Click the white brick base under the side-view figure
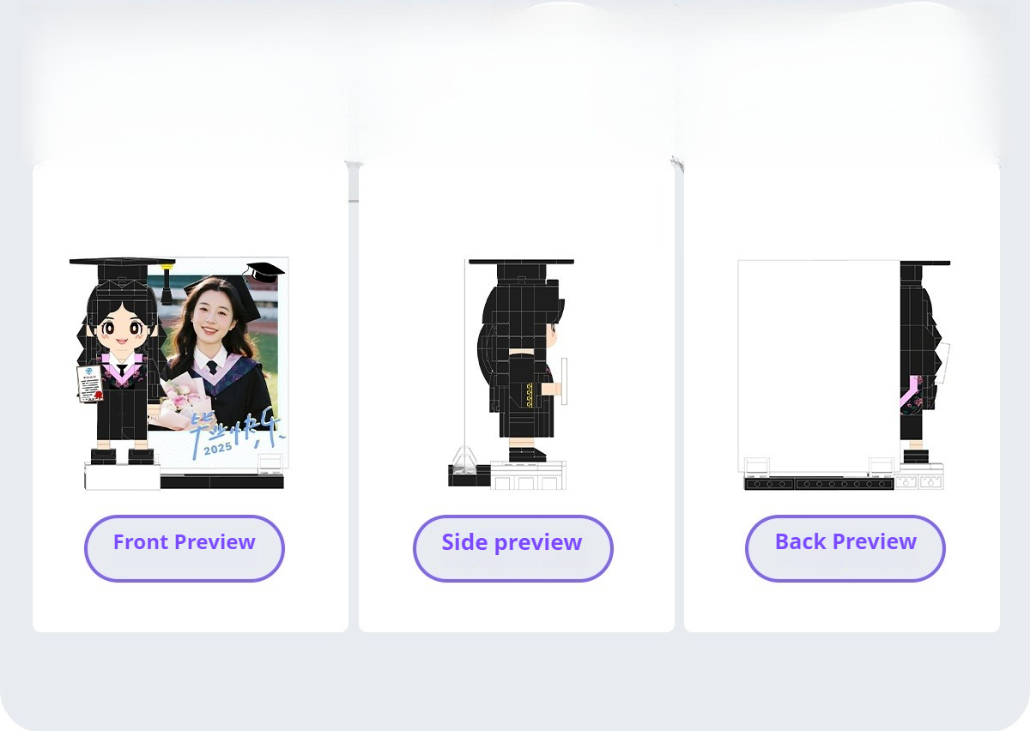Image resolution: width=1030 pixels, height=731 pixels. coord(528,475)
